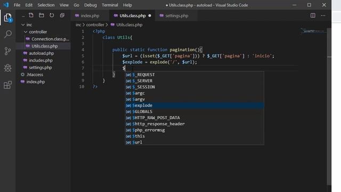Image resolution: width=341 pixels, height=192 pixels.
Task: Open the Debug view in activity bar
Action: tap(7, 68)
